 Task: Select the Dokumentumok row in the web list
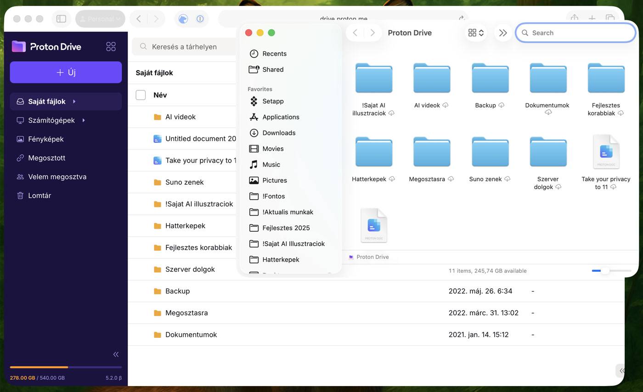(376, 335)
